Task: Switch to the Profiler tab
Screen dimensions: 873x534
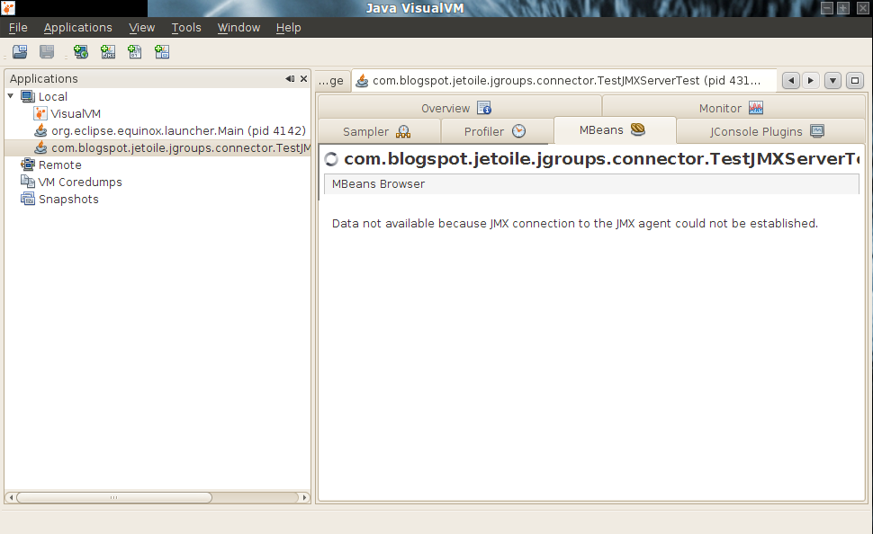Action: [497, 131]
